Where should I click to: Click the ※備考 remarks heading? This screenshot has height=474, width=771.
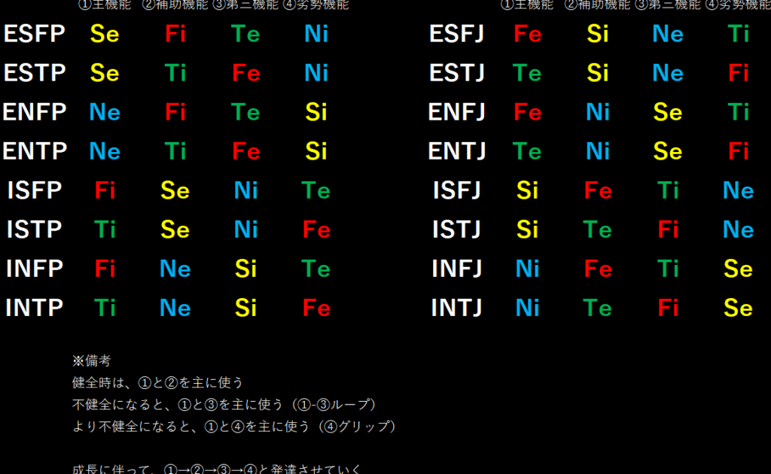[x=91, y=361]
